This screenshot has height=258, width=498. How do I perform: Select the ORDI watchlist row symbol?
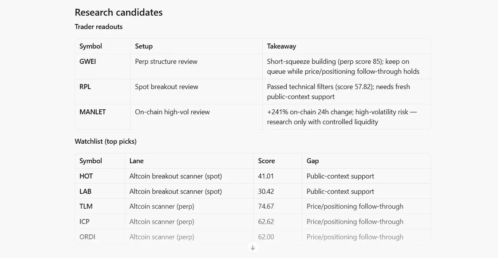[87, 237]
